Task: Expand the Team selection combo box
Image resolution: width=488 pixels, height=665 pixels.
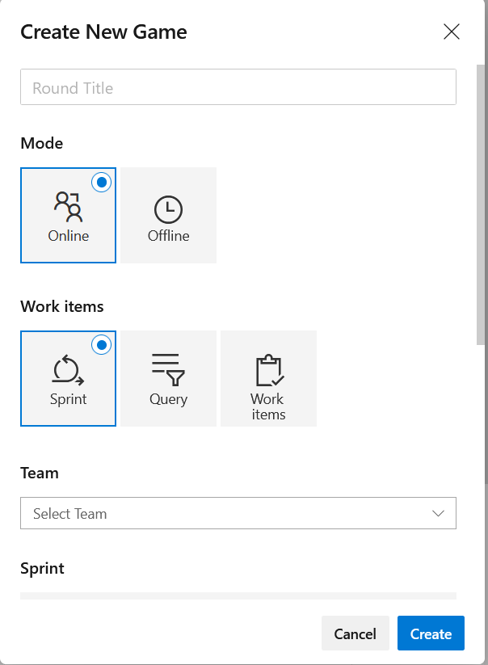Action: click(238, 513)
